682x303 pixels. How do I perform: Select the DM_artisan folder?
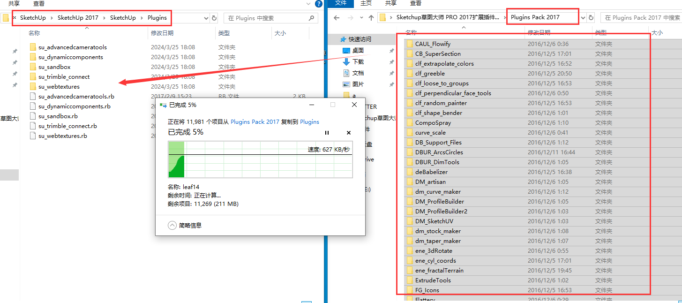430,182
